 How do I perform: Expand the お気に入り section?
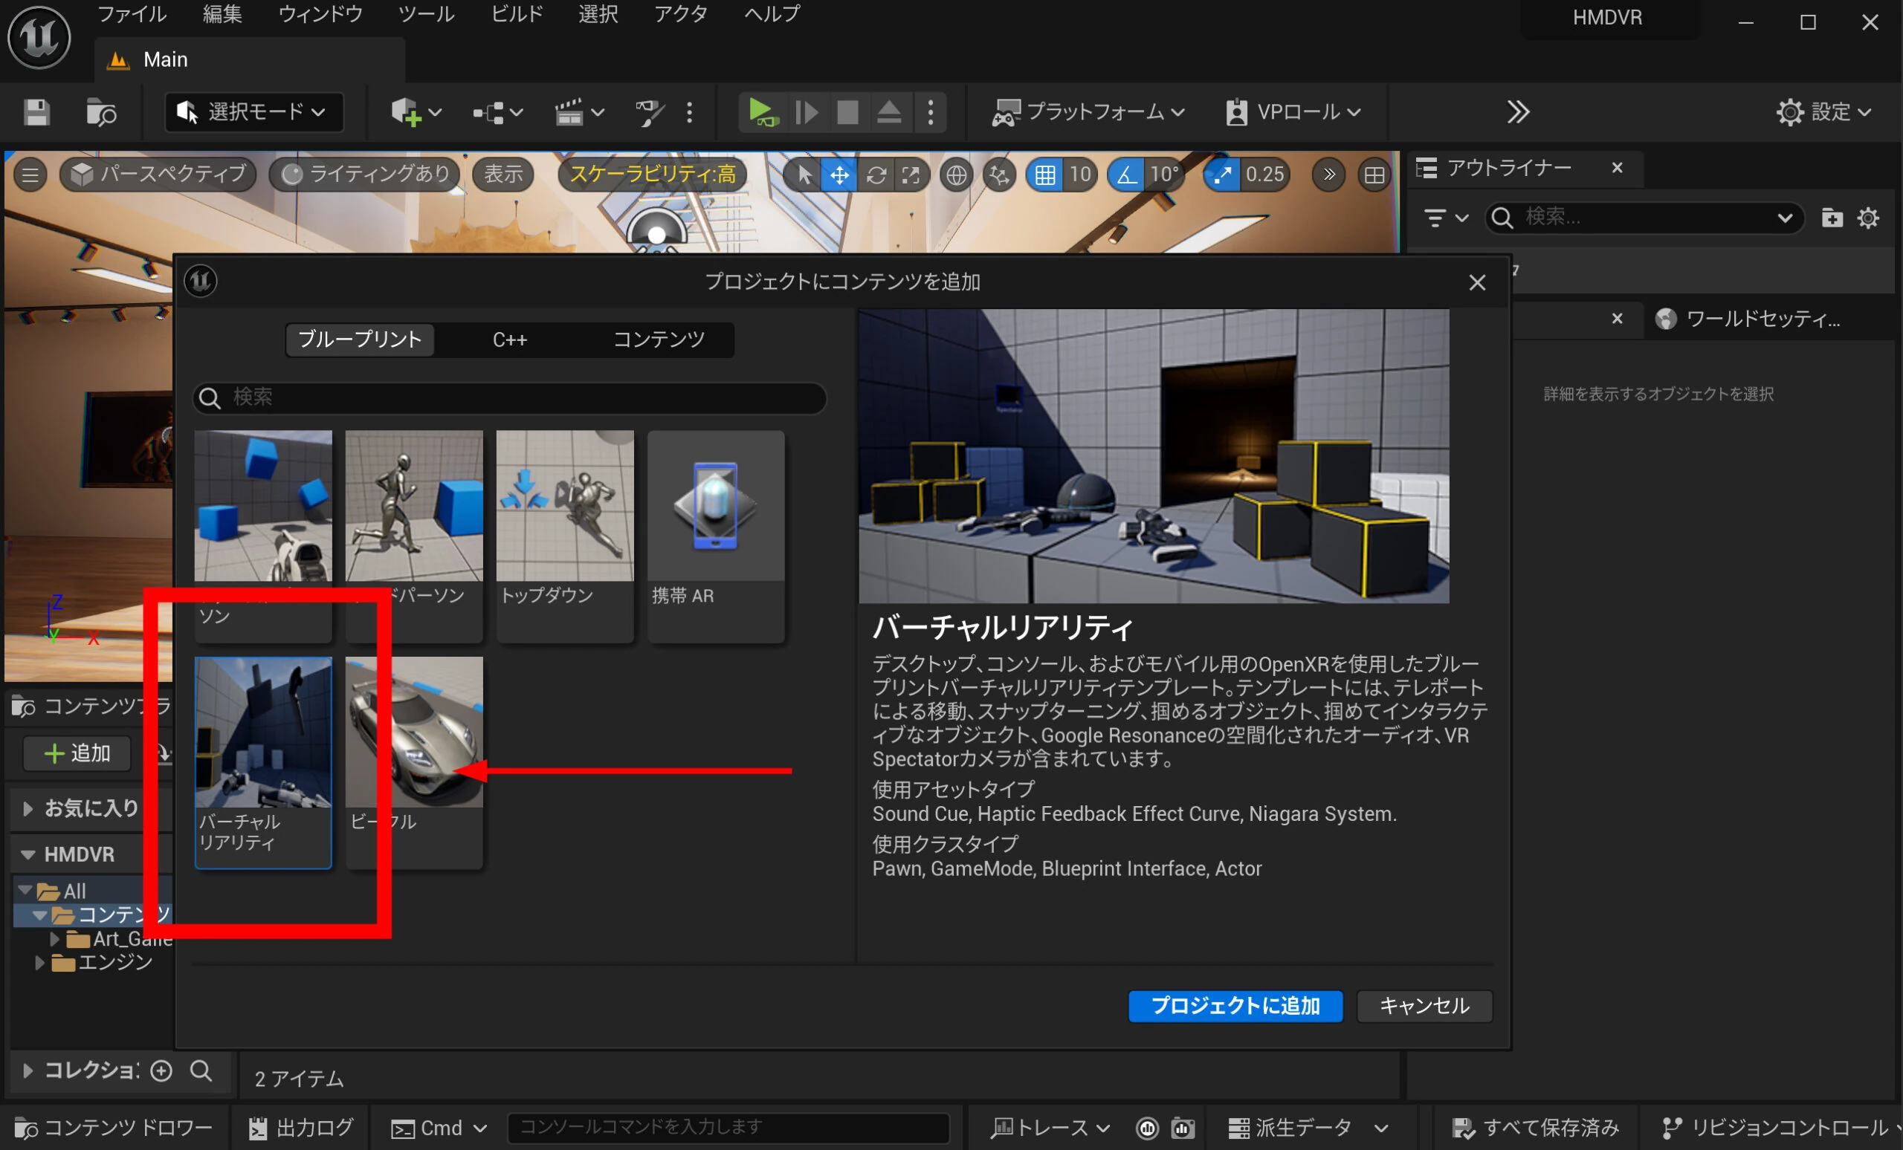pyautogui.click(x=28, y=808)
